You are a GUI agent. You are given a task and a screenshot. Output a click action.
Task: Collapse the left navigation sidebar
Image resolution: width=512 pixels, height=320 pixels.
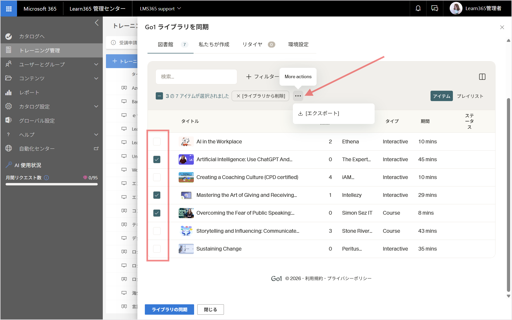97,23
